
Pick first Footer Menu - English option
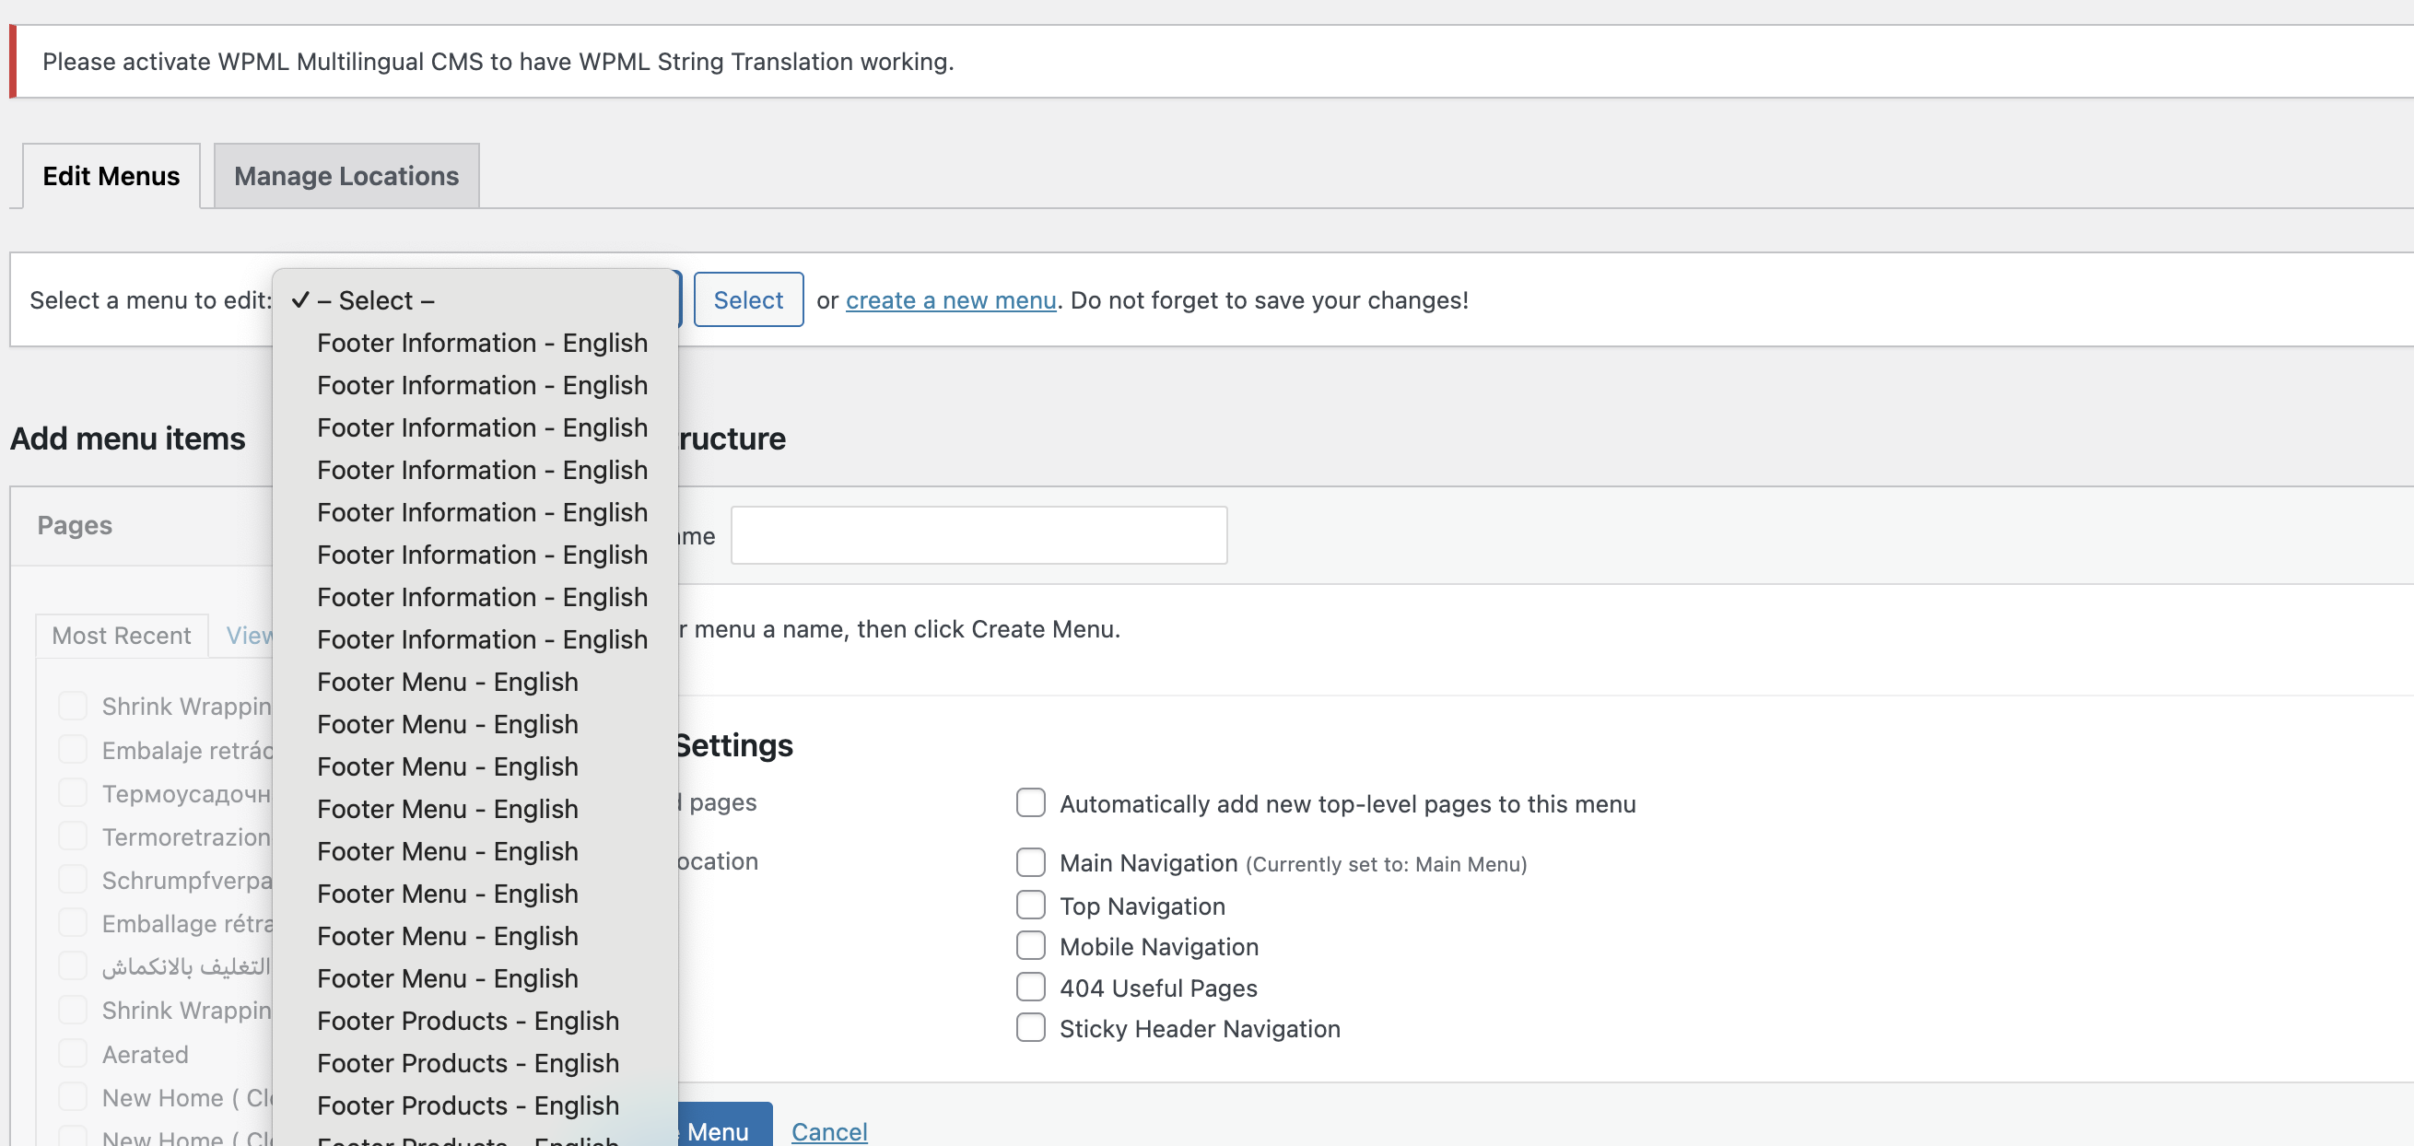(x=447, y=683)
